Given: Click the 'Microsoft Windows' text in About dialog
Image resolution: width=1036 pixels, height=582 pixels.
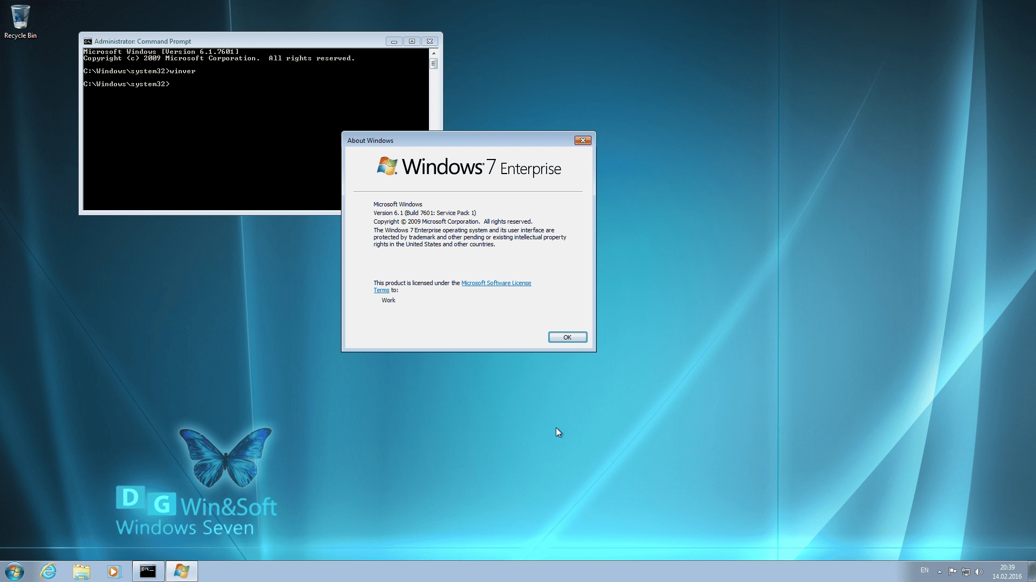Looking at the screenshot, I should 398,204.
